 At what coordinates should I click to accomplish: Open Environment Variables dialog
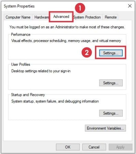[x=105, y=128]
